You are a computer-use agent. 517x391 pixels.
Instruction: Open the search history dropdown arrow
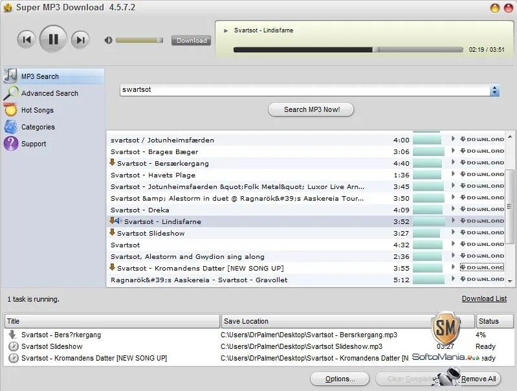click(x=494, y=90)
